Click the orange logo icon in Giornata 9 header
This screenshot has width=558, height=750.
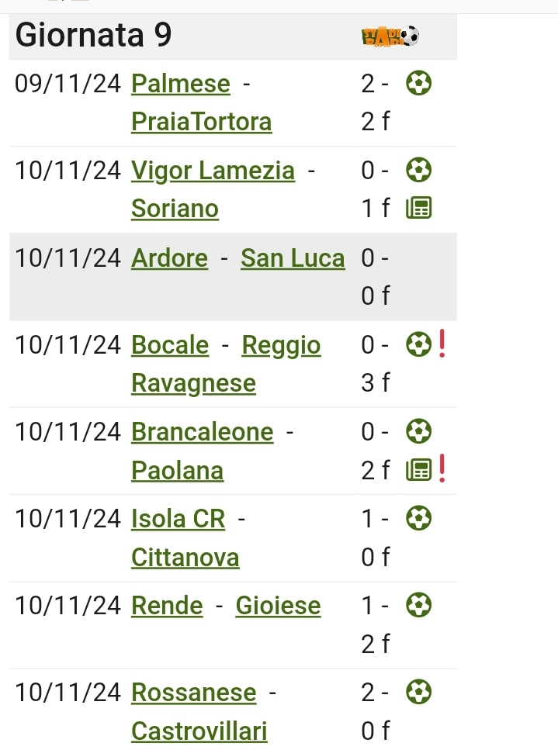390,36
